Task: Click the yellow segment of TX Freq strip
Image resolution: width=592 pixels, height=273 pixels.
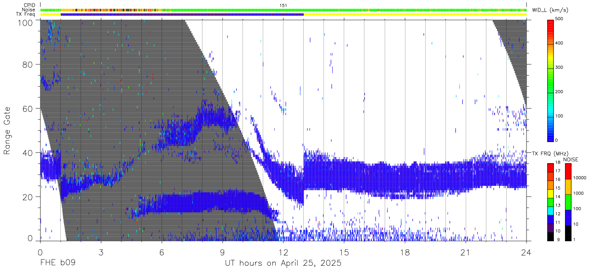Action: pos(415,14)
